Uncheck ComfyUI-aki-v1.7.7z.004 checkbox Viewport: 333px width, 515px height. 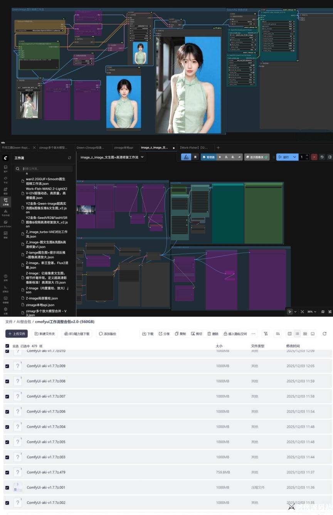pos(7,427)
